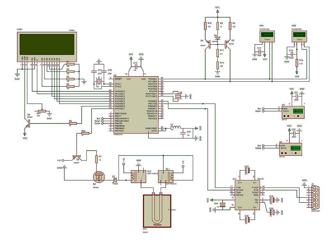Click the "T1OUT" pin label on MAX232
The image size is (329, 242).
click(x=255, y=188)
